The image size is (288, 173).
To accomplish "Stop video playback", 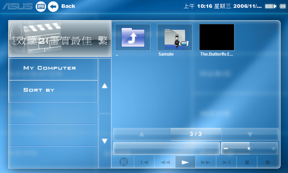I will tap(247, 162).
